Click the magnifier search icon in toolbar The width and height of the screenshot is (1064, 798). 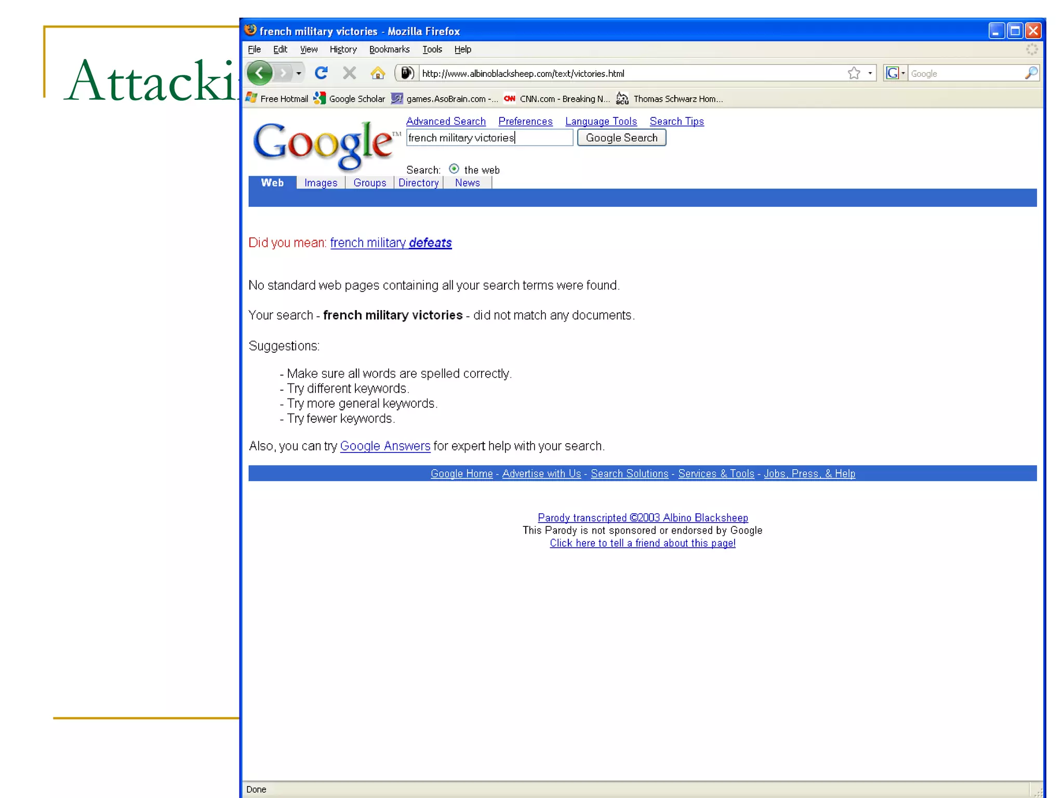click(x=1031, y=73)
